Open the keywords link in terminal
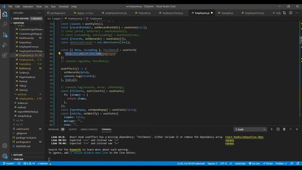Viewport: 302px width, 170px height. 75,149
